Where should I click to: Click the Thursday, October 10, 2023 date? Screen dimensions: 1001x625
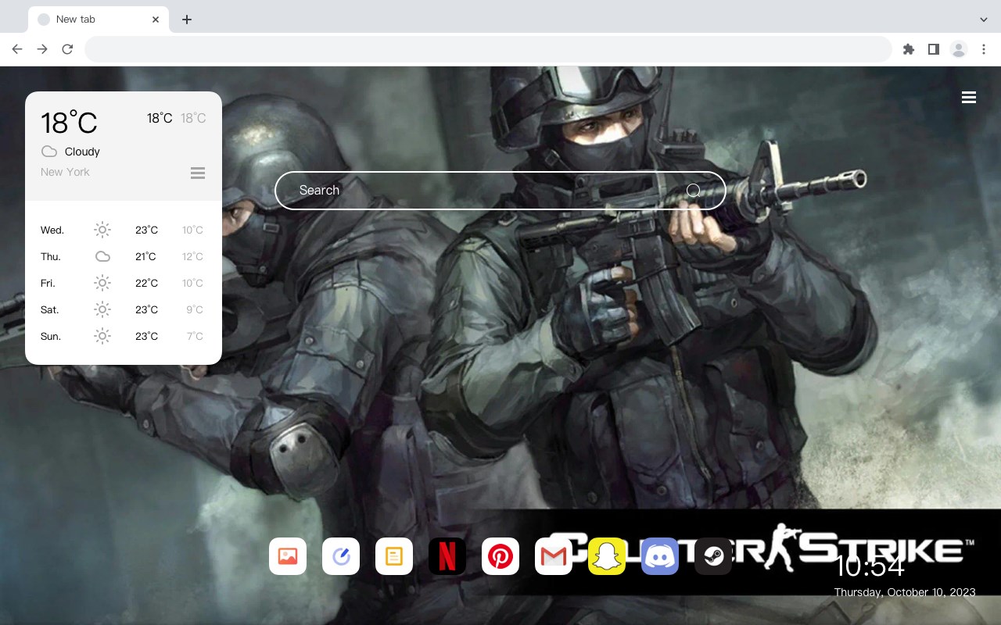(x=905, y=592)
